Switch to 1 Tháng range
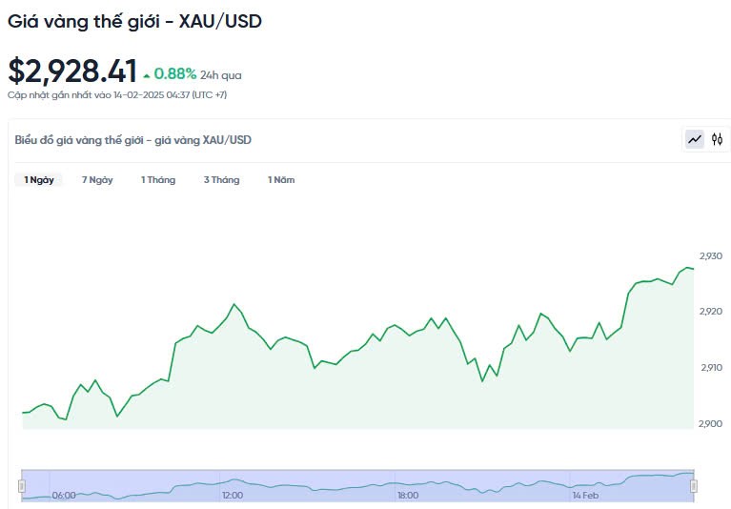 (x=158, y=180)
